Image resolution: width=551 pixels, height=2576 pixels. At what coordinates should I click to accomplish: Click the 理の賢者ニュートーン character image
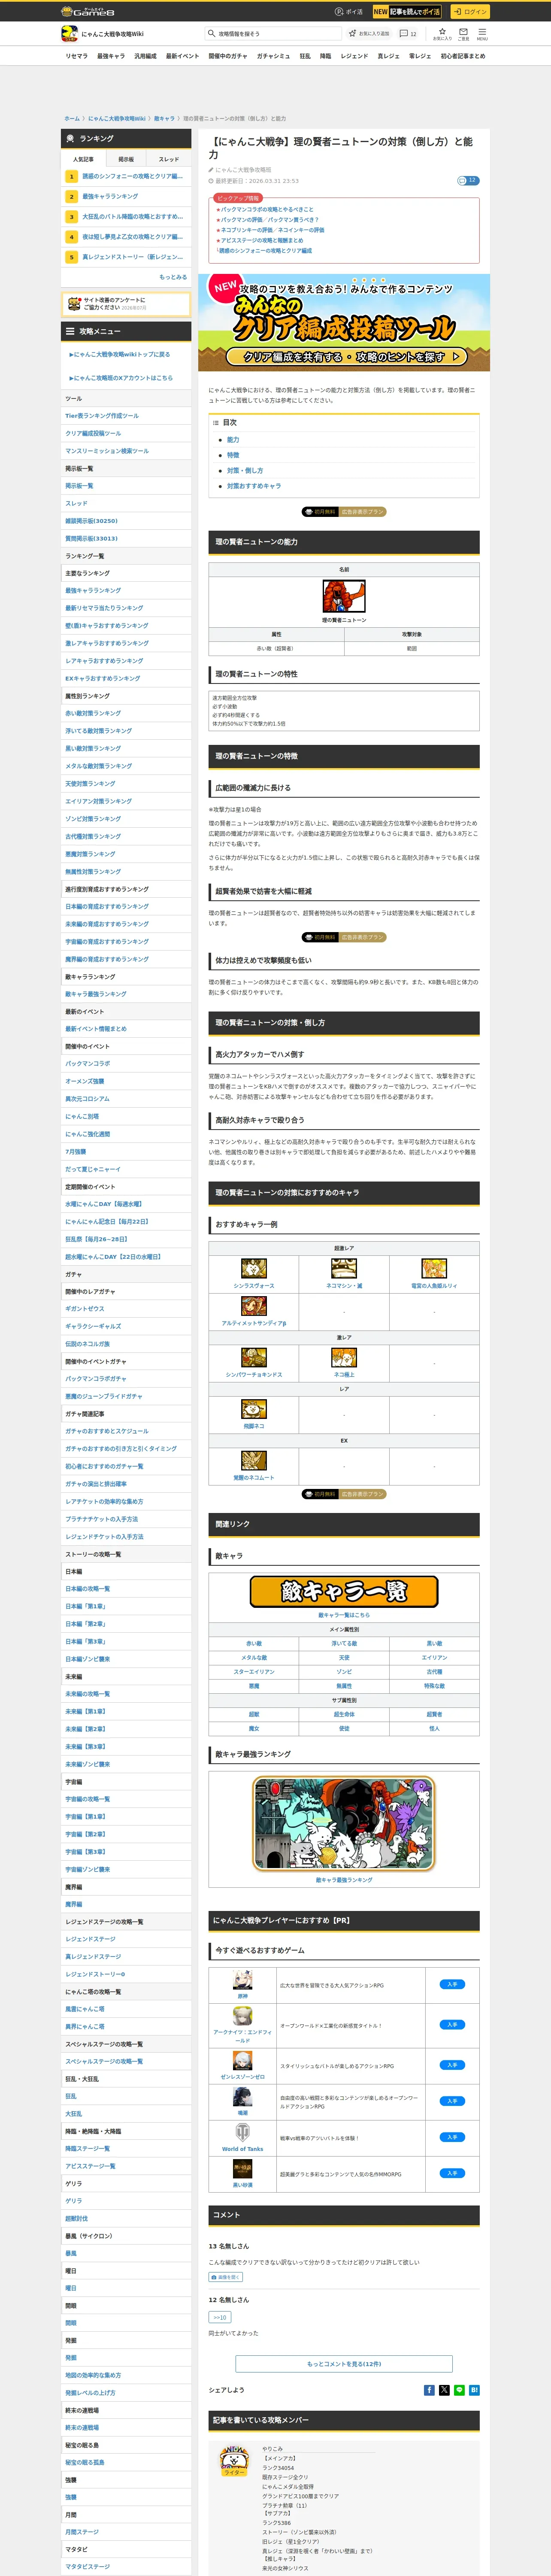click(344, 596)
